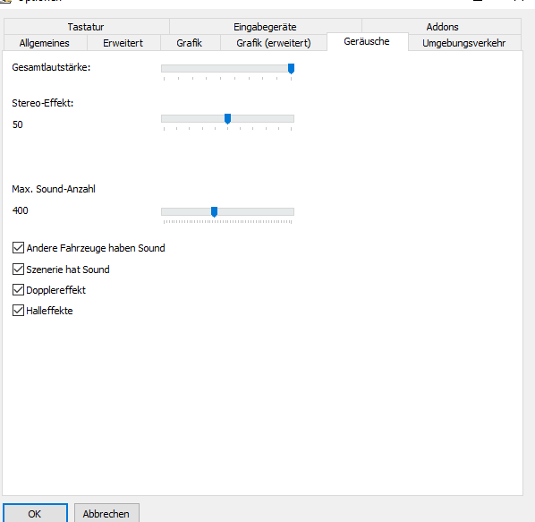535x522 pixels.
Task: Select the Addons tab
Action: pyautogui.click(x=442, y=27)
